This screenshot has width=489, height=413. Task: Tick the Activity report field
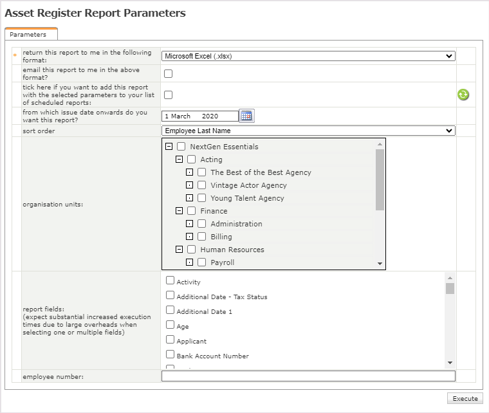171,280
